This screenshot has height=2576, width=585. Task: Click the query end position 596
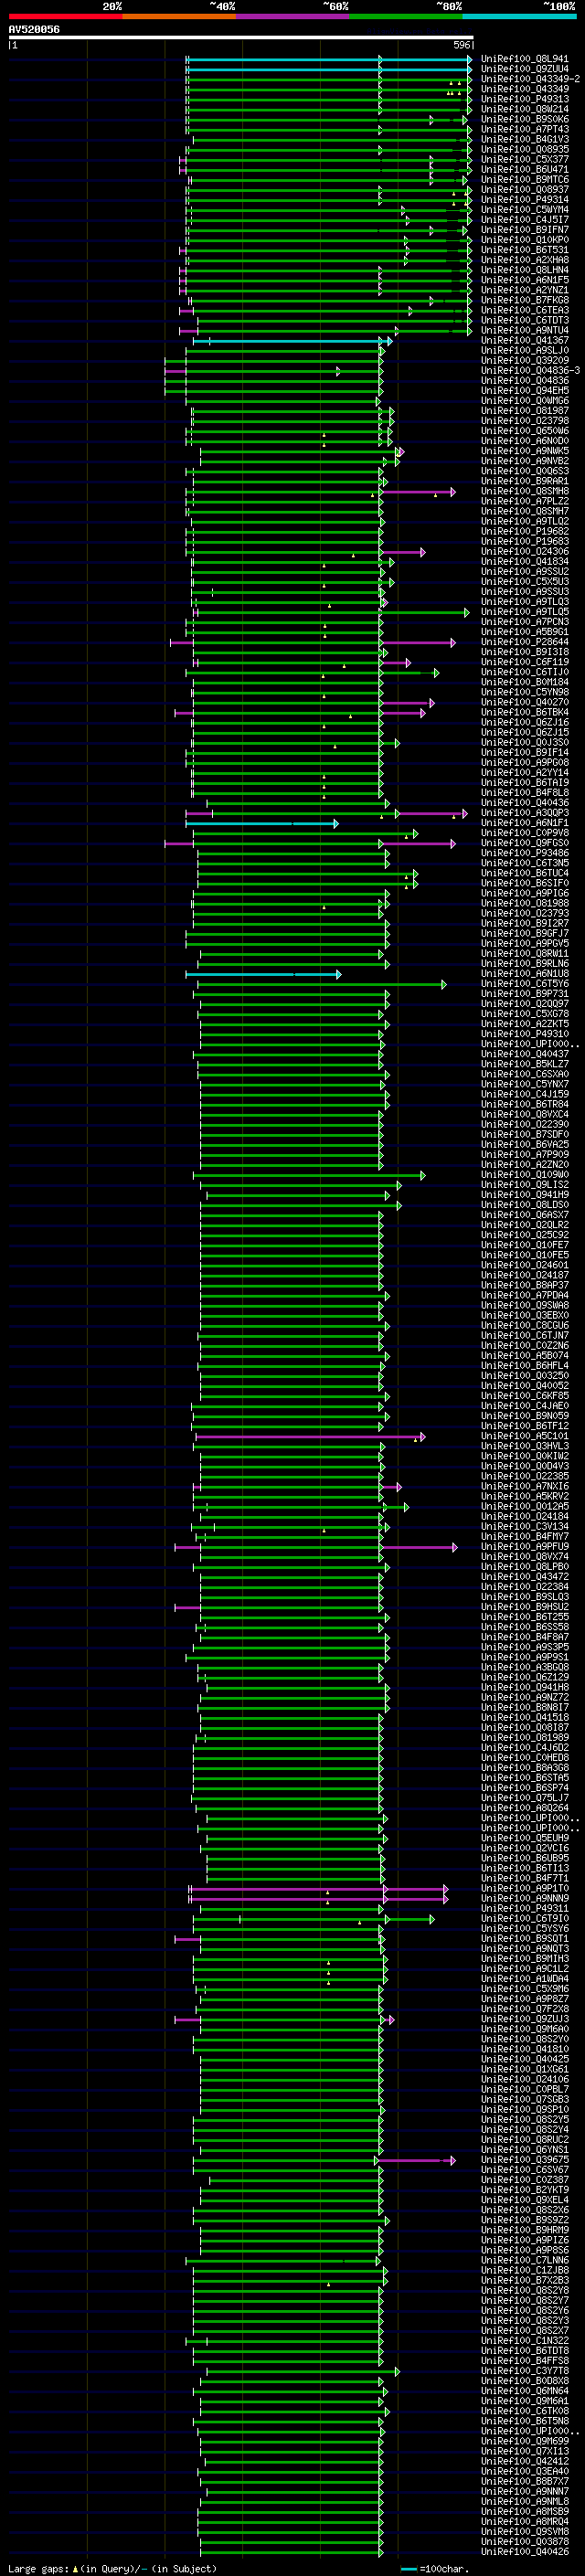(x=462, y=45)
